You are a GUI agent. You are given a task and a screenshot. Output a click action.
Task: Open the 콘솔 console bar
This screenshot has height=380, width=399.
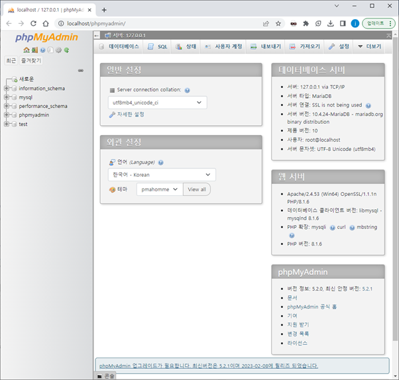pos(106,376)
